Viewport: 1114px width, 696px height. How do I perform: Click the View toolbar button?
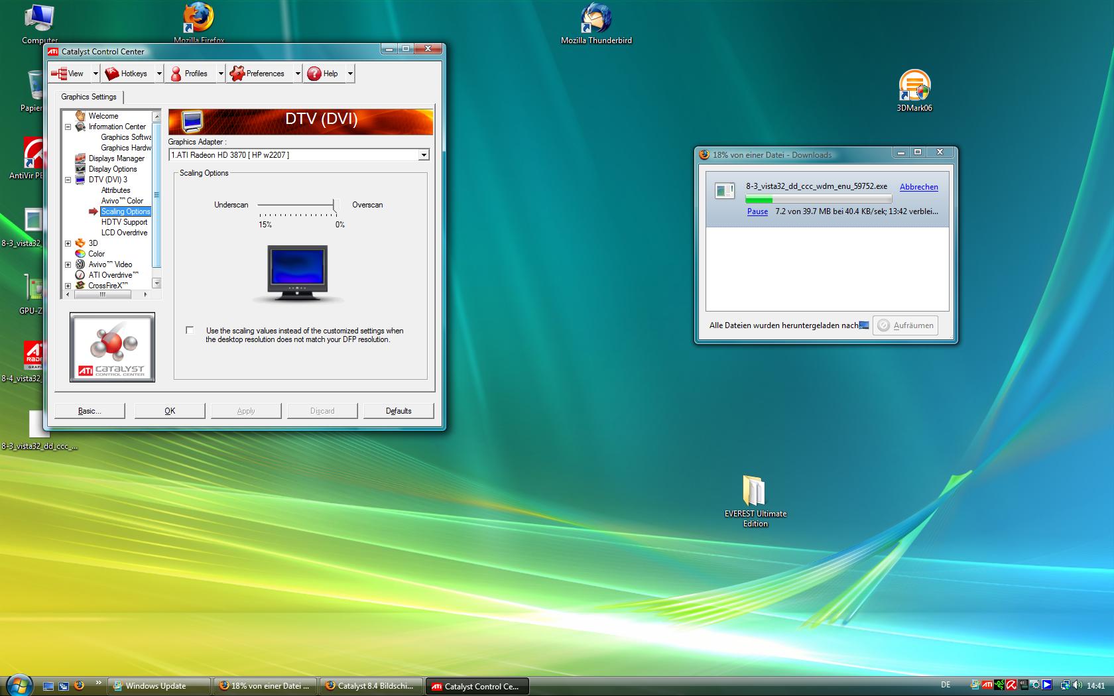coord(70,74)
